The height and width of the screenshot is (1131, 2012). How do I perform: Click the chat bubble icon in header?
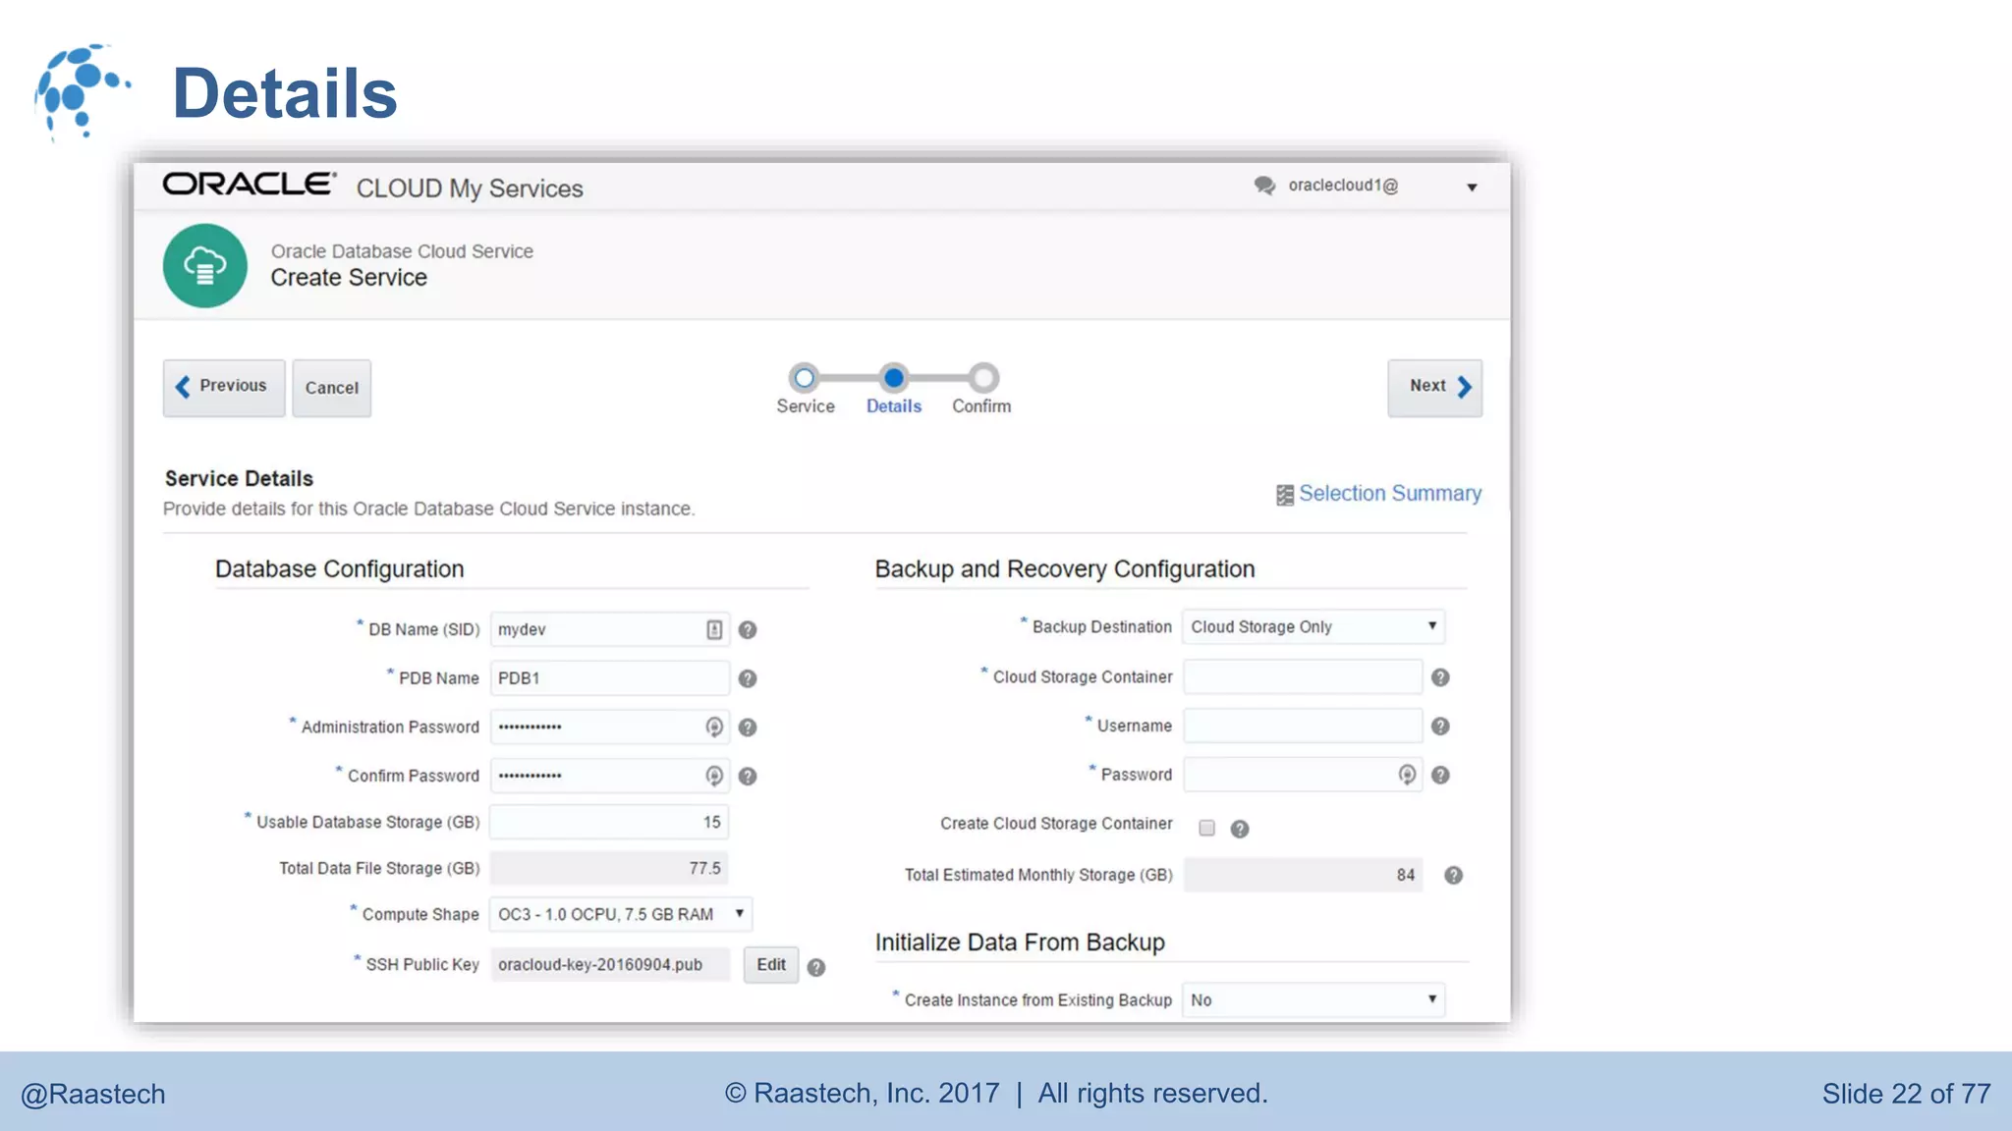click(x=1264, y=186)
